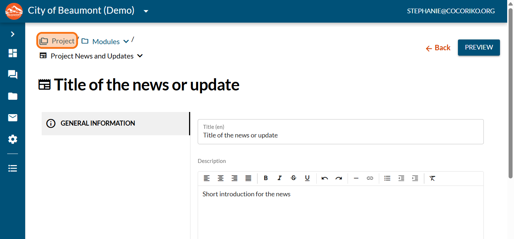Select the General Information tab
This screenshot has width=514, height=239.
pos(116,123)
